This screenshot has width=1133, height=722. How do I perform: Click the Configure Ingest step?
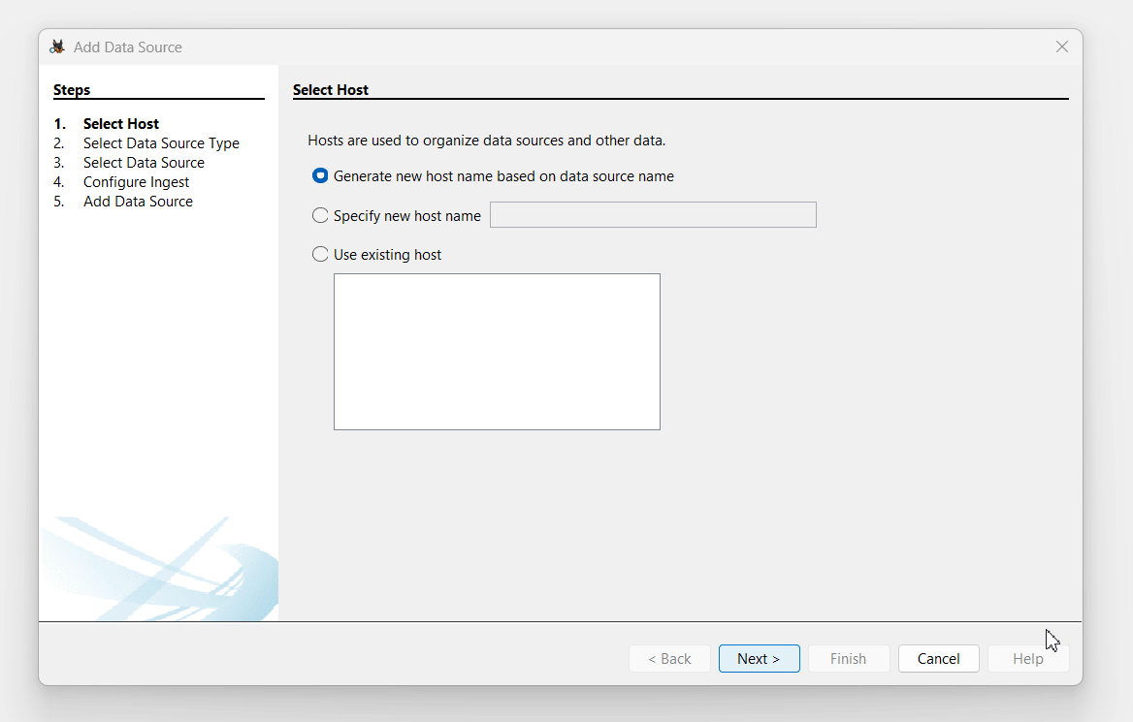coord(136,182)
